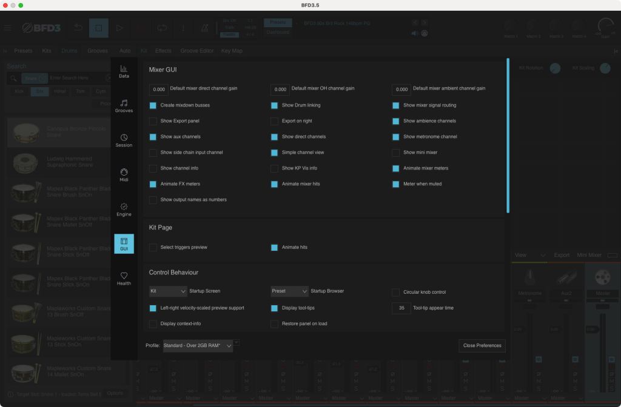Toggle Simple channel view checkbox
Viewport: 621px width, 407px height.
pos(274,153)
